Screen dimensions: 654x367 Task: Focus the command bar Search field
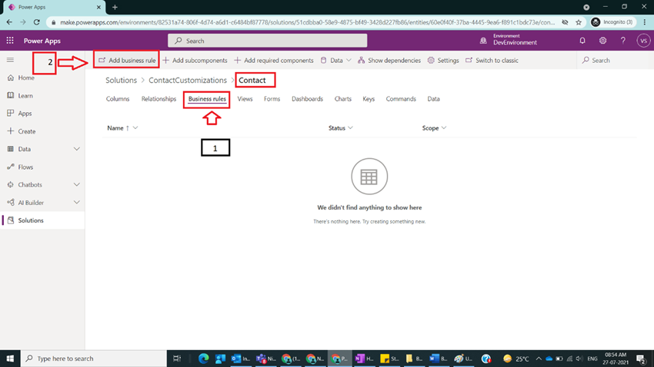click(x=615, y=61)
